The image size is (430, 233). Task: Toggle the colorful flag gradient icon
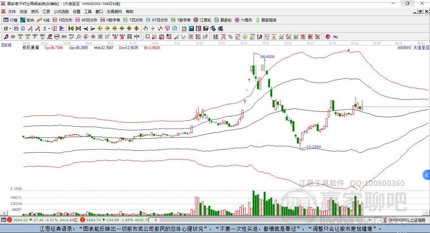[62, 29]
